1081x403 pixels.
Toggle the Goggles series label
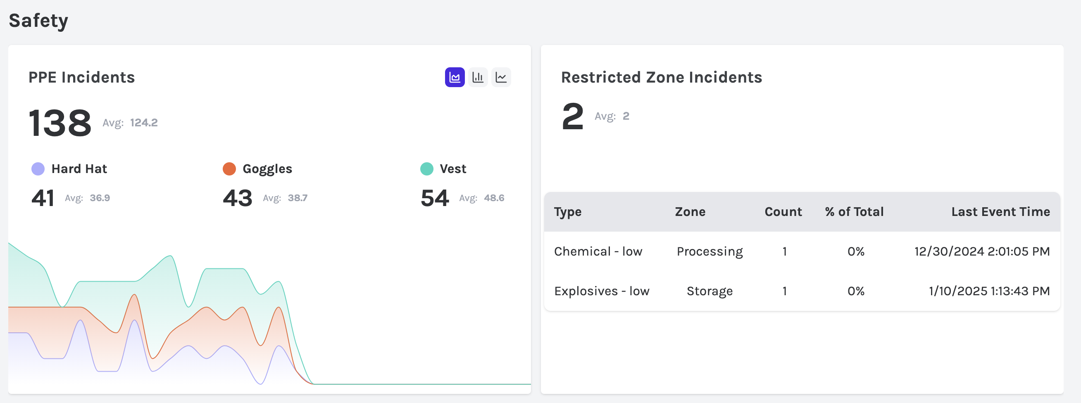pyautogui.click(x=267, y=168)
